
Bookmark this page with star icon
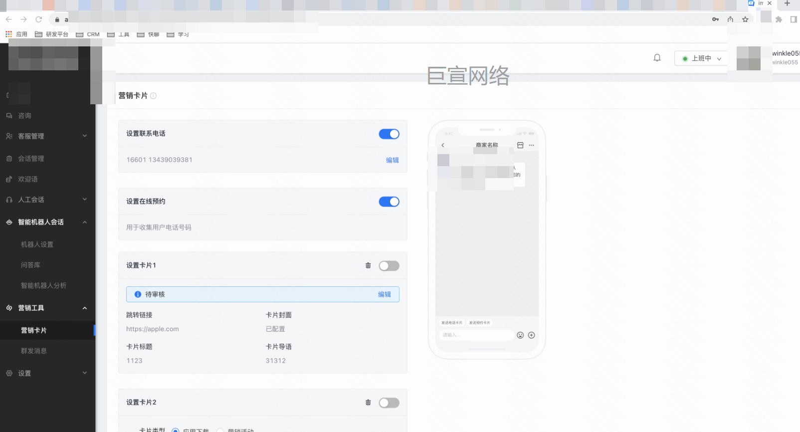coord(745,19)
